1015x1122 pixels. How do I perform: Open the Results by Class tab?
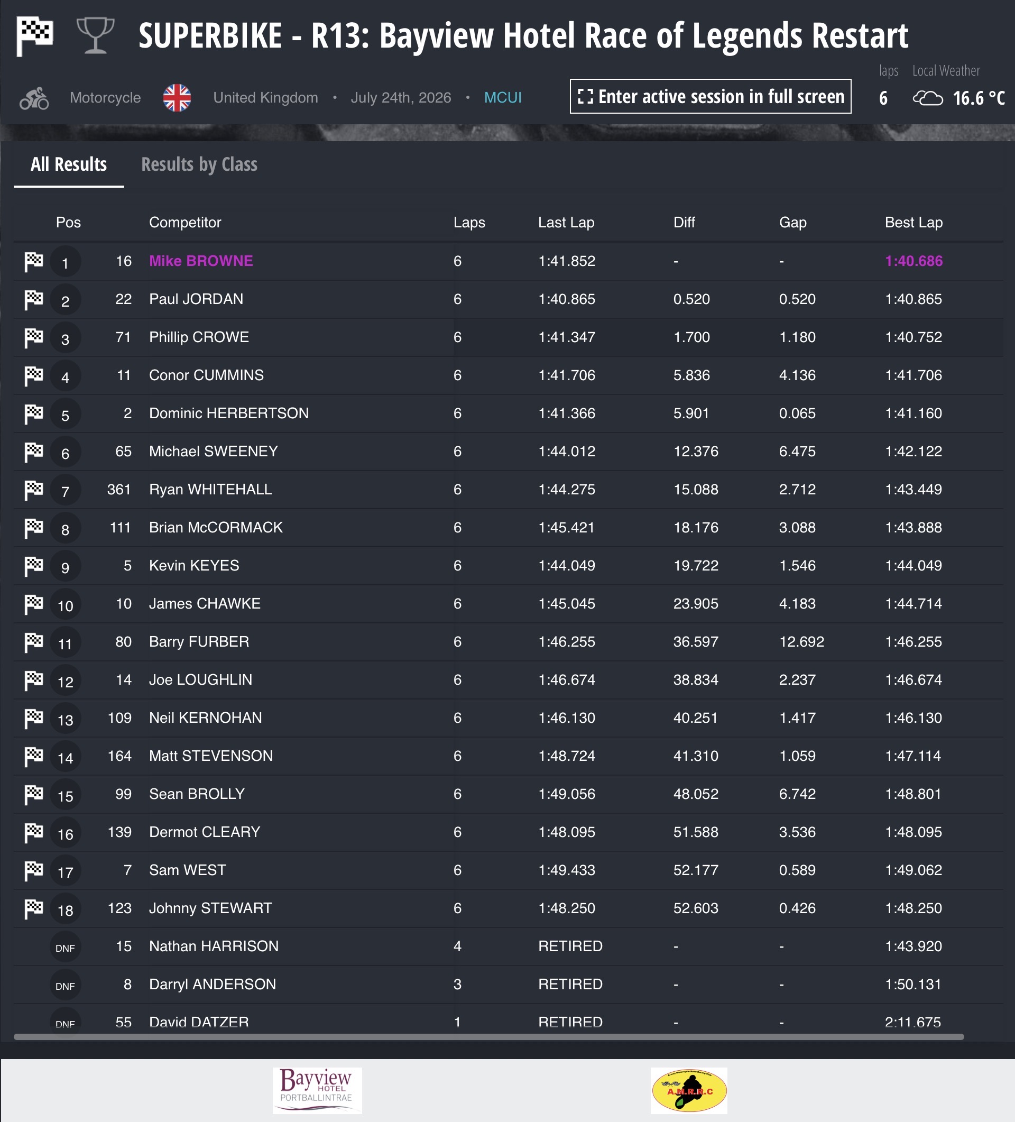pyautogui.click(x=199, y=164)
